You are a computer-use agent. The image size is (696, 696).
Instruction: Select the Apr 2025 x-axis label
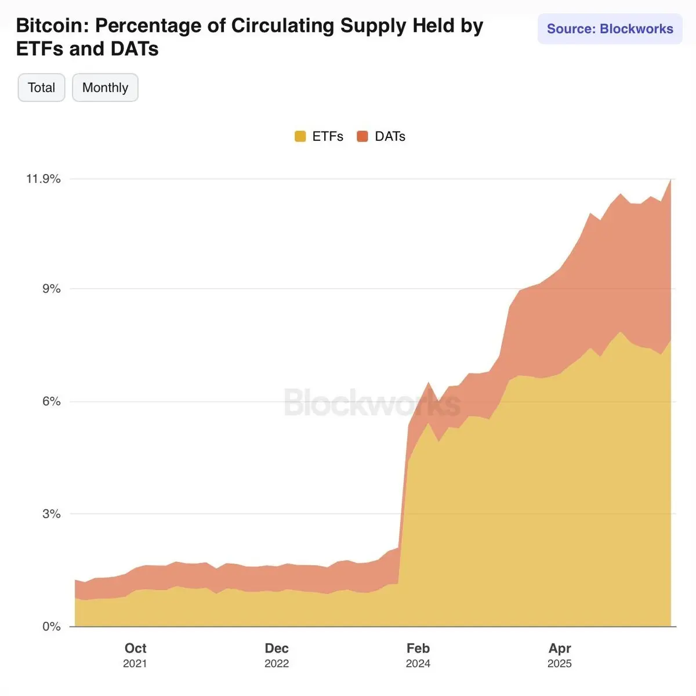click(560, 655)
